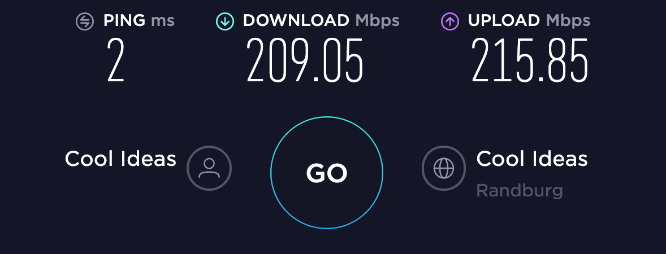
Task: Click the globe server icon
Action: click(444, 168)
